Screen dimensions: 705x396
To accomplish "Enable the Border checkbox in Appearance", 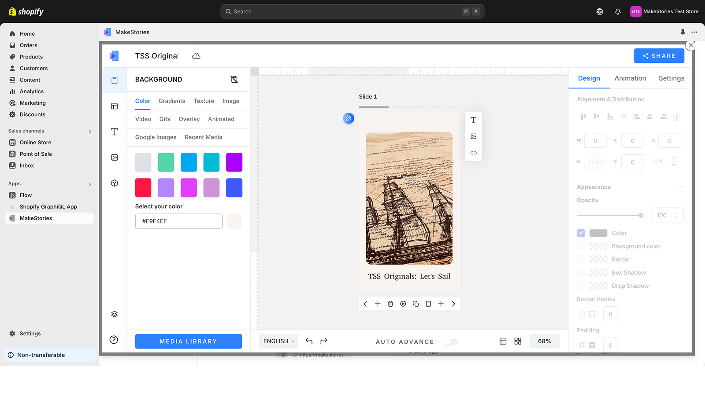I will tap(581, 259).
